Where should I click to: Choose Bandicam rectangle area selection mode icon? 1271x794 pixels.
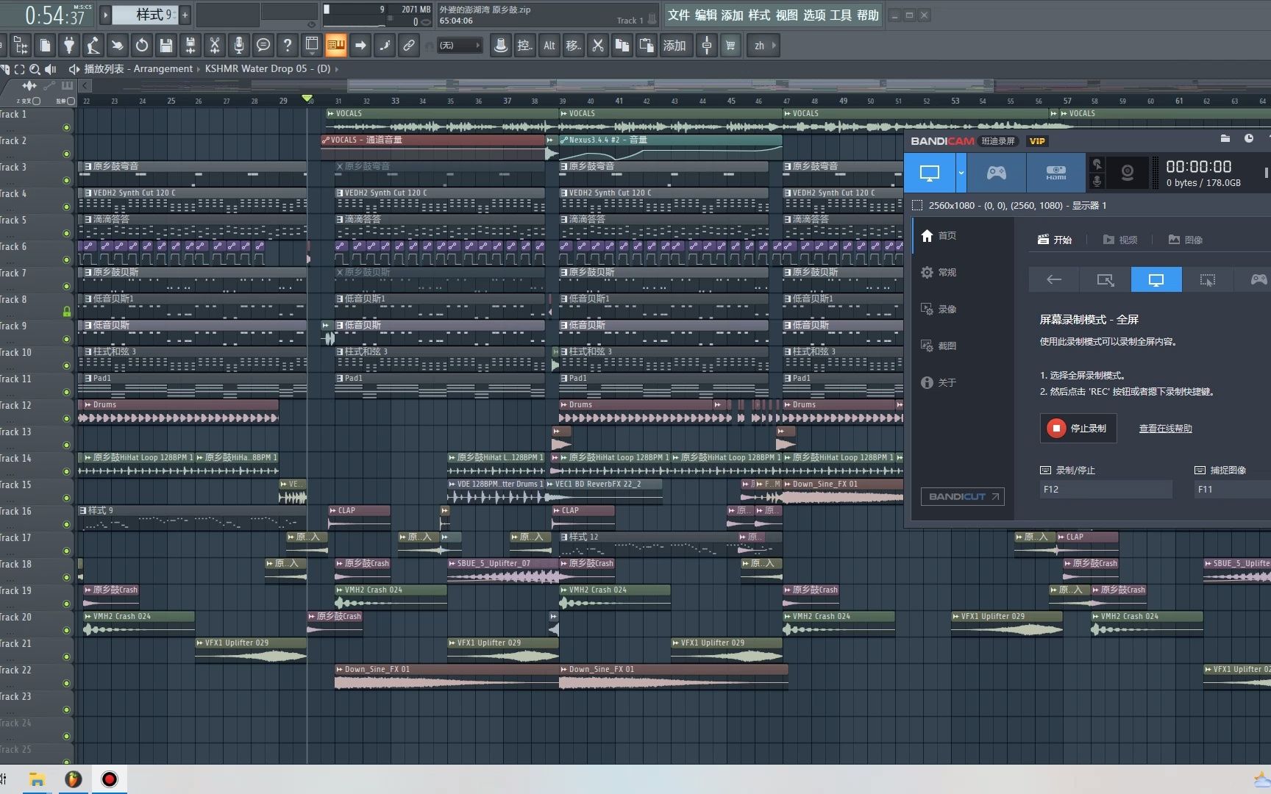pos(1105,279)
